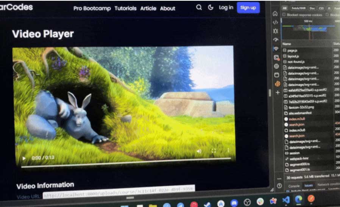
Task: Open the site search icon
Action: tap(199, 8)
